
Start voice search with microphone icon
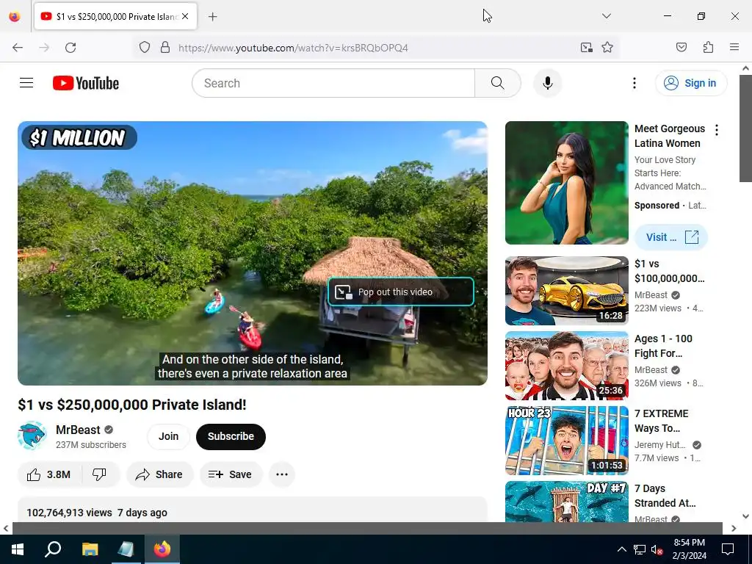(547, 83)
